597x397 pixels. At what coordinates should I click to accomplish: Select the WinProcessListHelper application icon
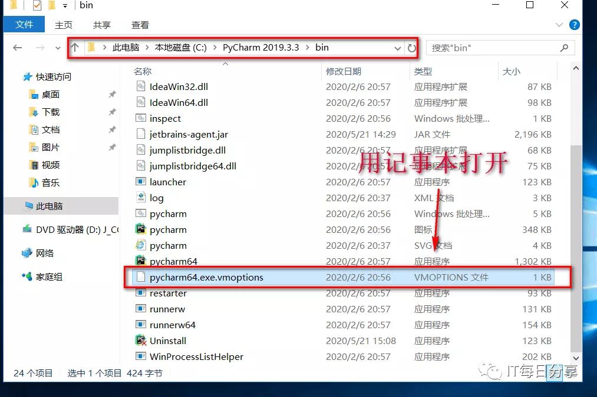[141, 356]
